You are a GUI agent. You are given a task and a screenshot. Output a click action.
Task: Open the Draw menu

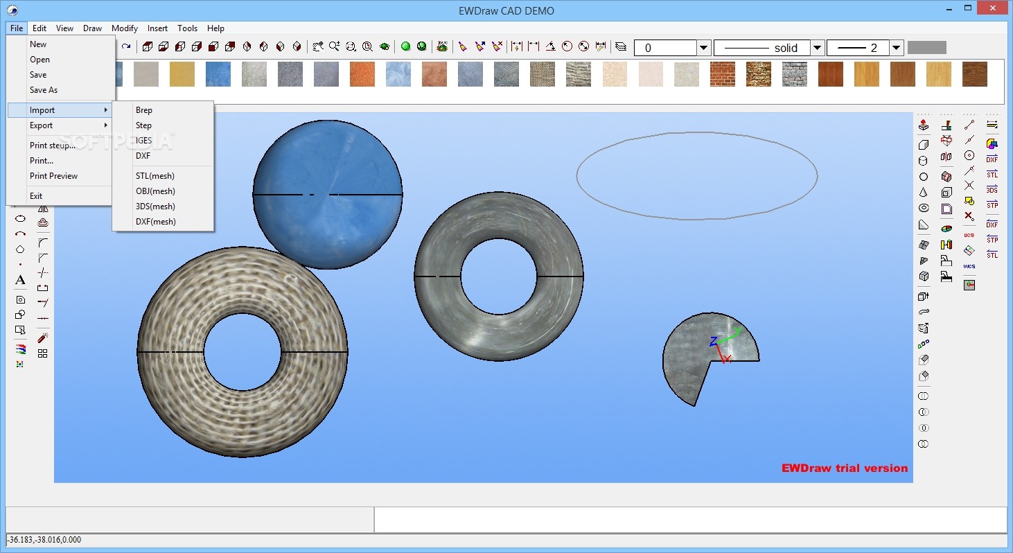[93, 28]
